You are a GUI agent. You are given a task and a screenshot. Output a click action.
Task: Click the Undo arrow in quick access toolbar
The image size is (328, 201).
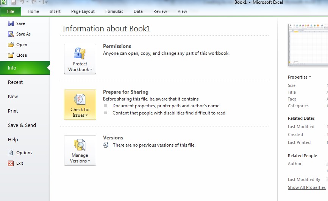click(x=22, y=2)
